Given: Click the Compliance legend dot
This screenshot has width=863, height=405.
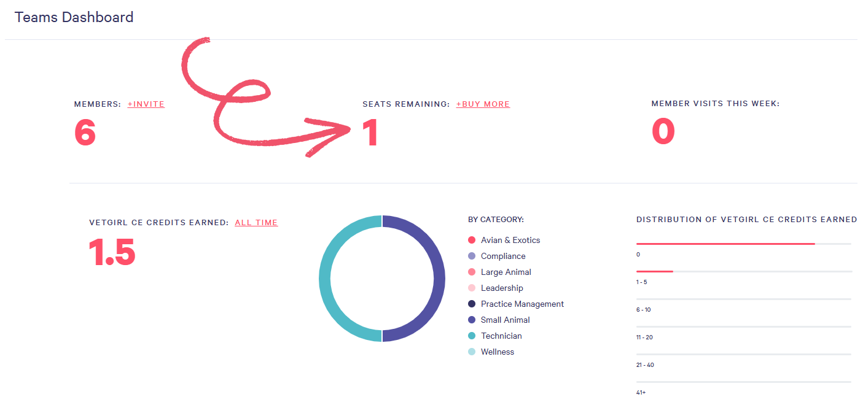Looking at the screenshot, I should (x=472, y=256).
